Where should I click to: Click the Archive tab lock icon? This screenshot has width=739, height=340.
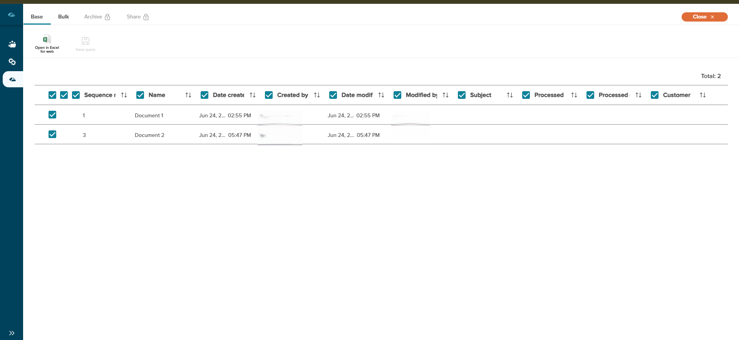click(x=107, y=17)
